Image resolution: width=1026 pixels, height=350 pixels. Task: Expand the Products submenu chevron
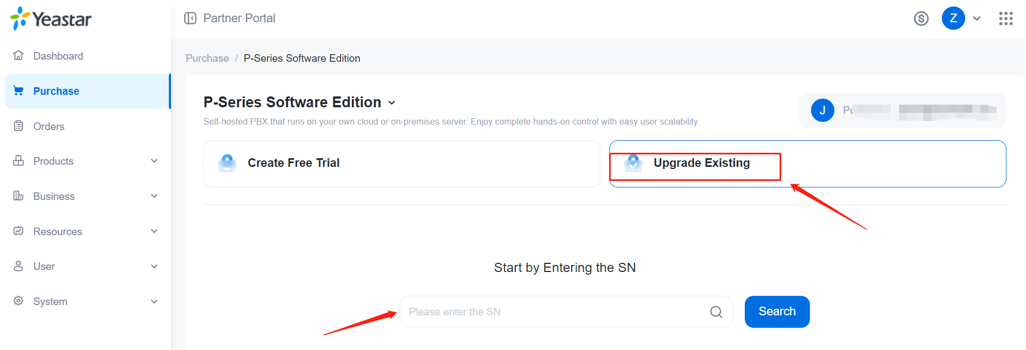[x=154, y=161]
